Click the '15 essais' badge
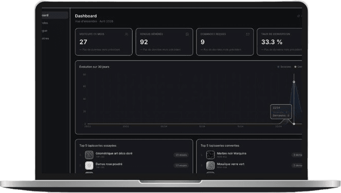This screenshot has width=341, height=193. [x=181, y=155]
